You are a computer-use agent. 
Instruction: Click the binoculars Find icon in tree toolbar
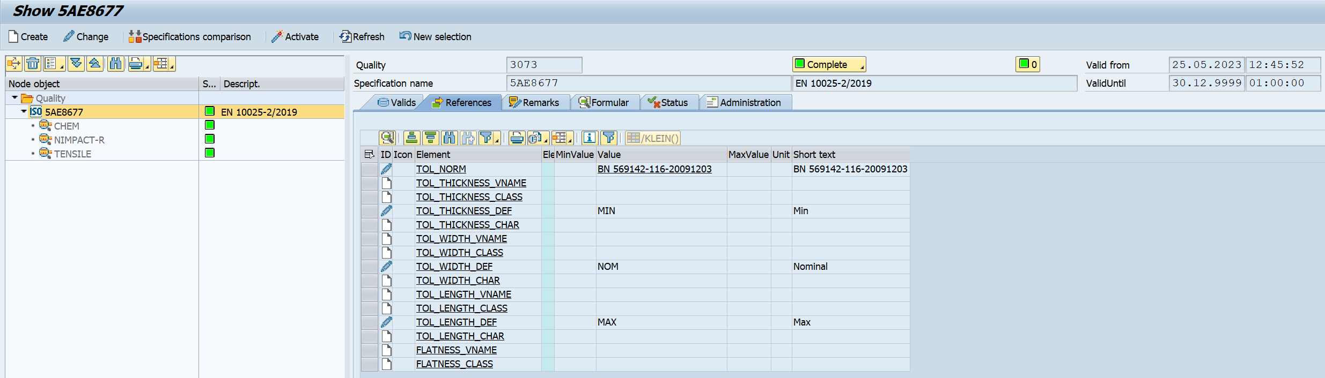tap(115, 64)
